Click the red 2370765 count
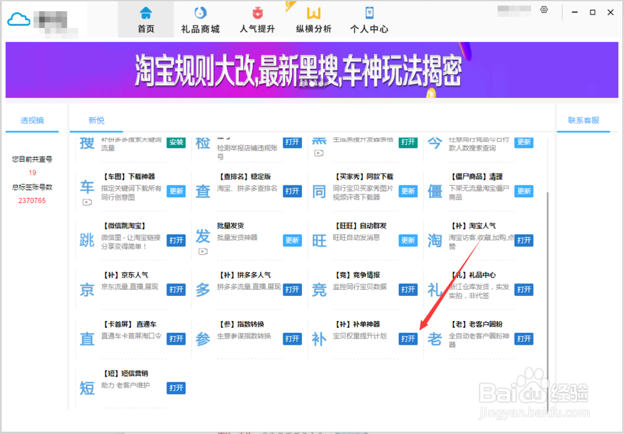The width and height of the screenshot is (624, 434). click(x=32, y=200)
